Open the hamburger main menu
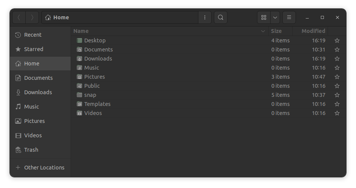 pos(289,17)
